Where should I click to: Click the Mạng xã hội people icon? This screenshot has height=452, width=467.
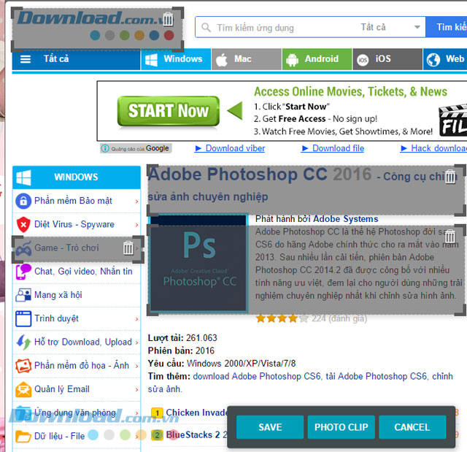point(23,295)
